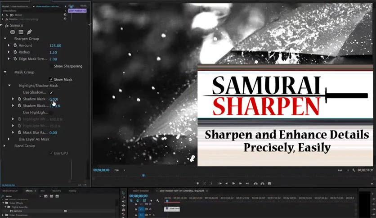Switch to the Effects tab
The width and height of the screenshot is (376, 218).
coord(29,191)
